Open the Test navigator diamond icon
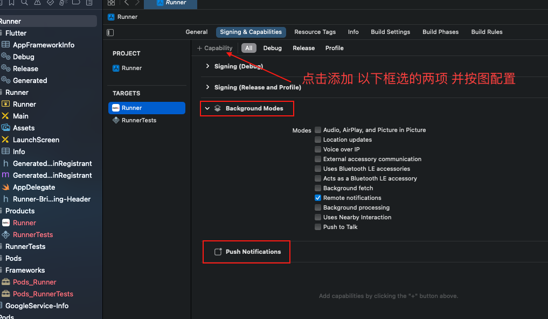The width and height of the screenshot is (548, 319). click(x=50, y=3)
